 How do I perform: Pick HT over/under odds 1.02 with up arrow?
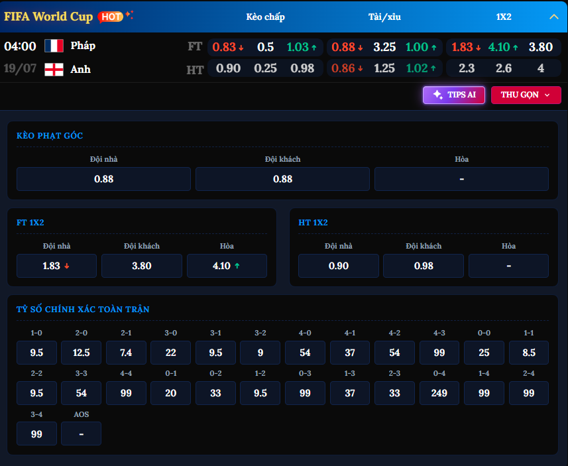coord(421,68)
